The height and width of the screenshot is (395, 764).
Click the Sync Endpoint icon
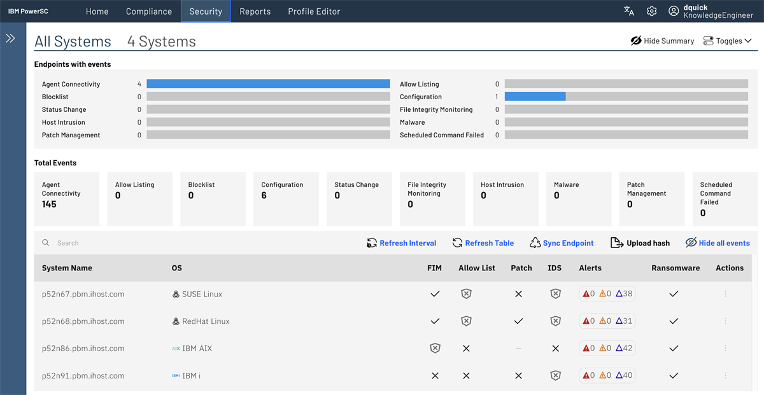(x=535, y=243)
